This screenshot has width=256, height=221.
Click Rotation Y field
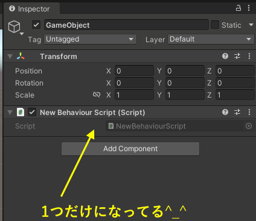point(185,83)
